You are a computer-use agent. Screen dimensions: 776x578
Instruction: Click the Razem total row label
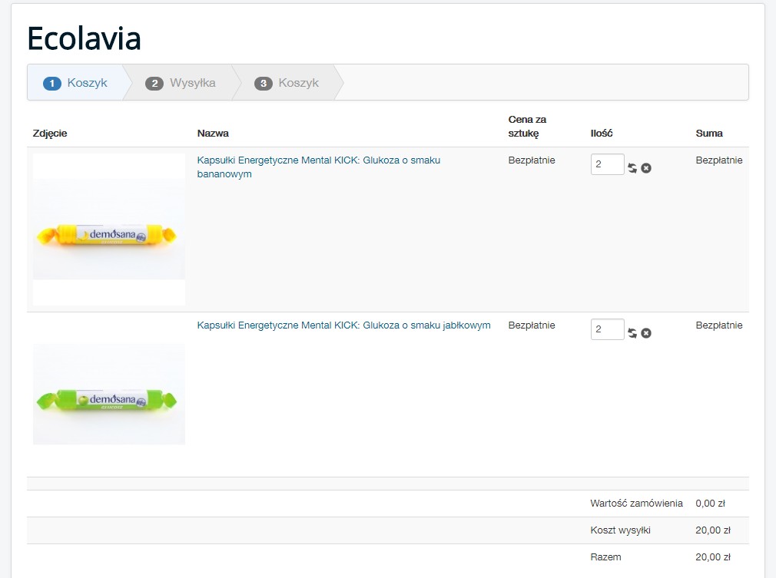click(x=605, y=557)
